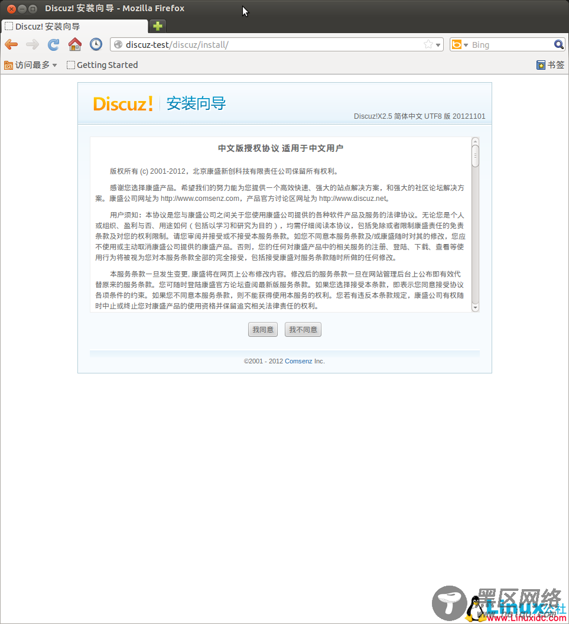The image size is (569, 624).
Task: Click the Discuz! logo
Action: coord(123,104)
